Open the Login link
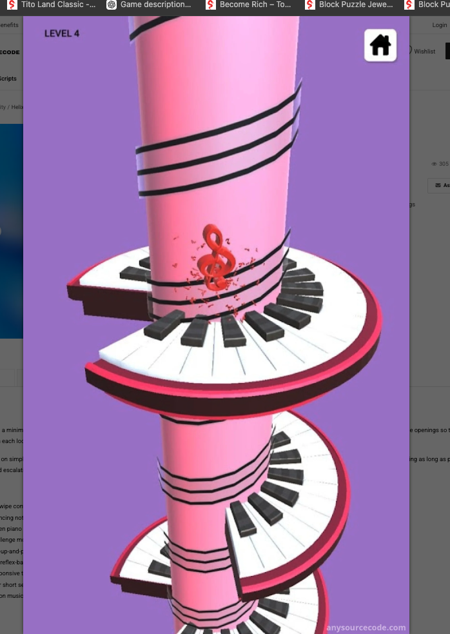This screenshot has height=634, width=450. click(x=440, y=25)
